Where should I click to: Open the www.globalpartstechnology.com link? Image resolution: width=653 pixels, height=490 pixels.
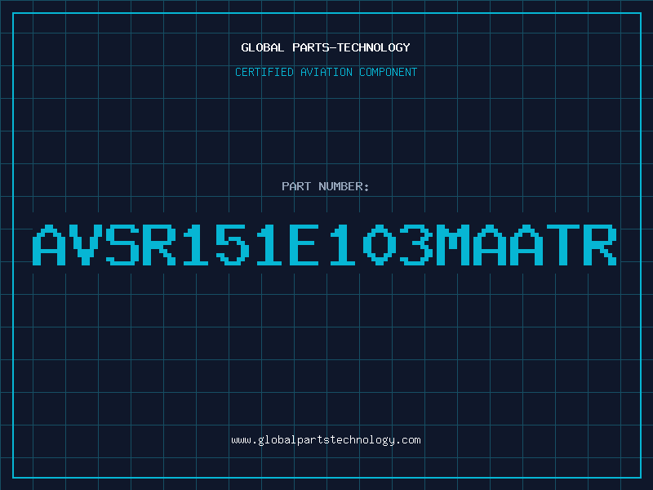pos(326,440)
